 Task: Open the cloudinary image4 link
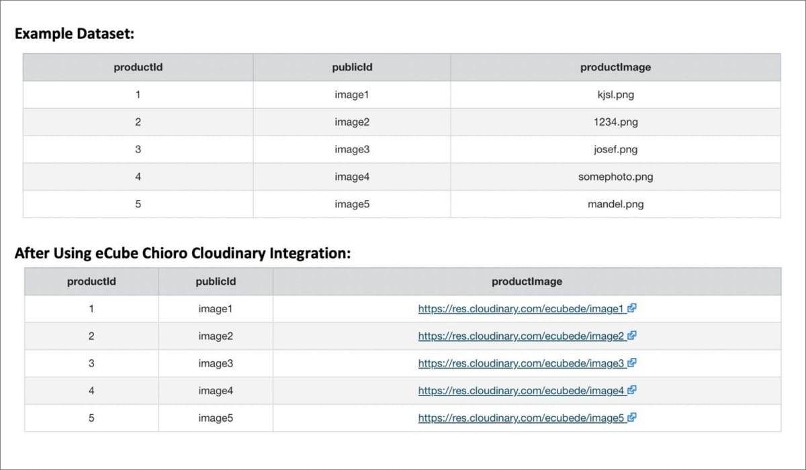(x=522, y=391)
